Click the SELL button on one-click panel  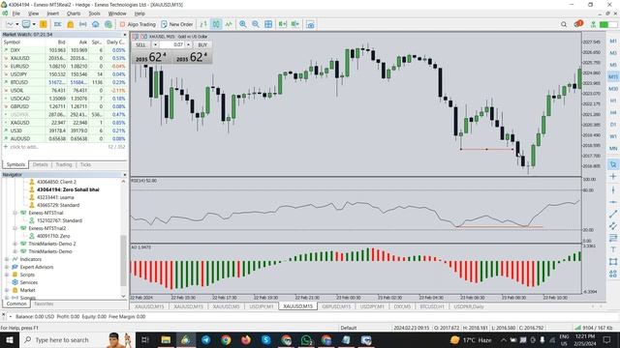point(140,45)
